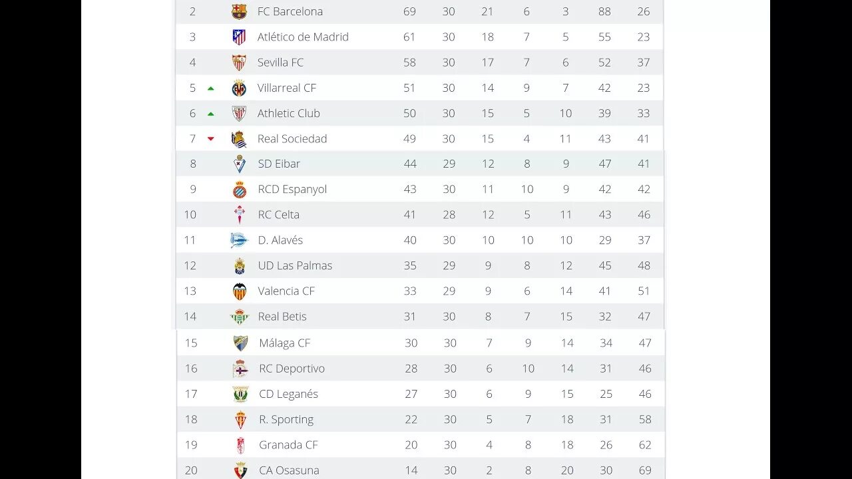Click the Atlético de Madrid crest icon
This screenshot has height=479, width=852.
[239, 37]
